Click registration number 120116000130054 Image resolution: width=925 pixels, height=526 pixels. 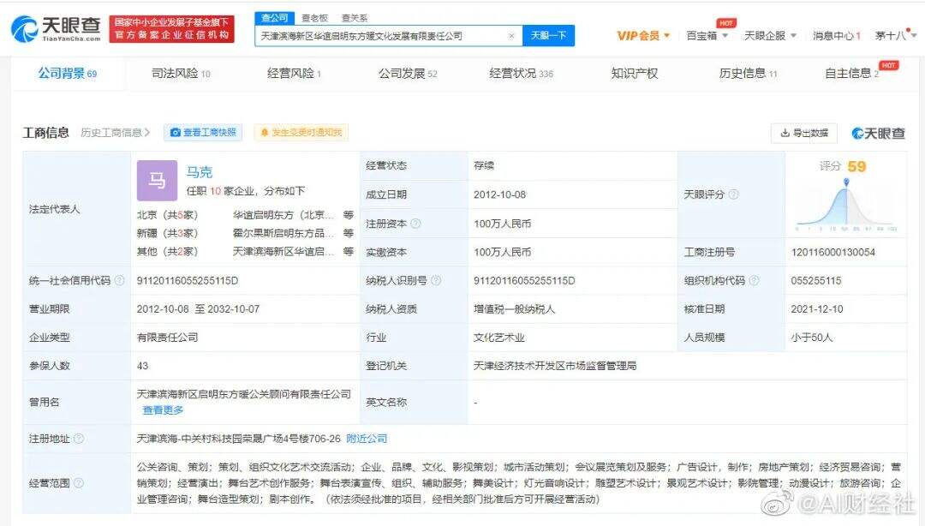(833, 252)
